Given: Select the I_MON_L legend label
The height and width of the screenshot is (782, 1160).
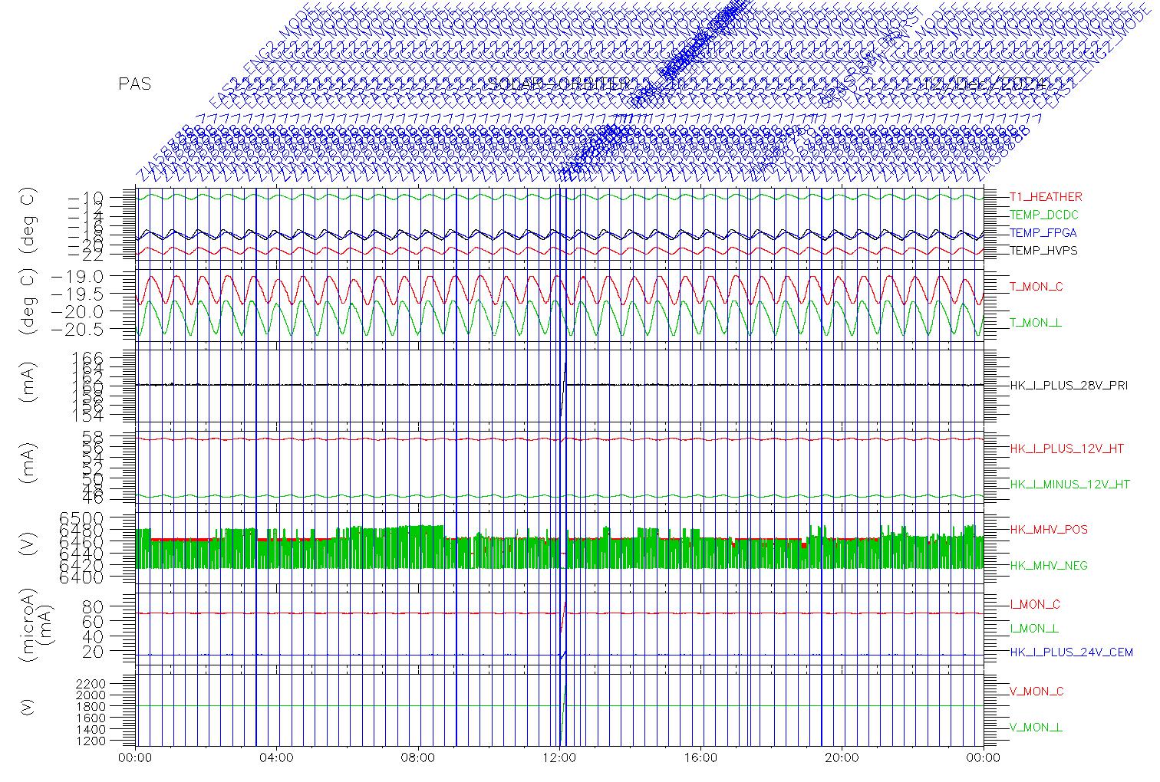Looking at the screenshot, I should (1034, 629).
